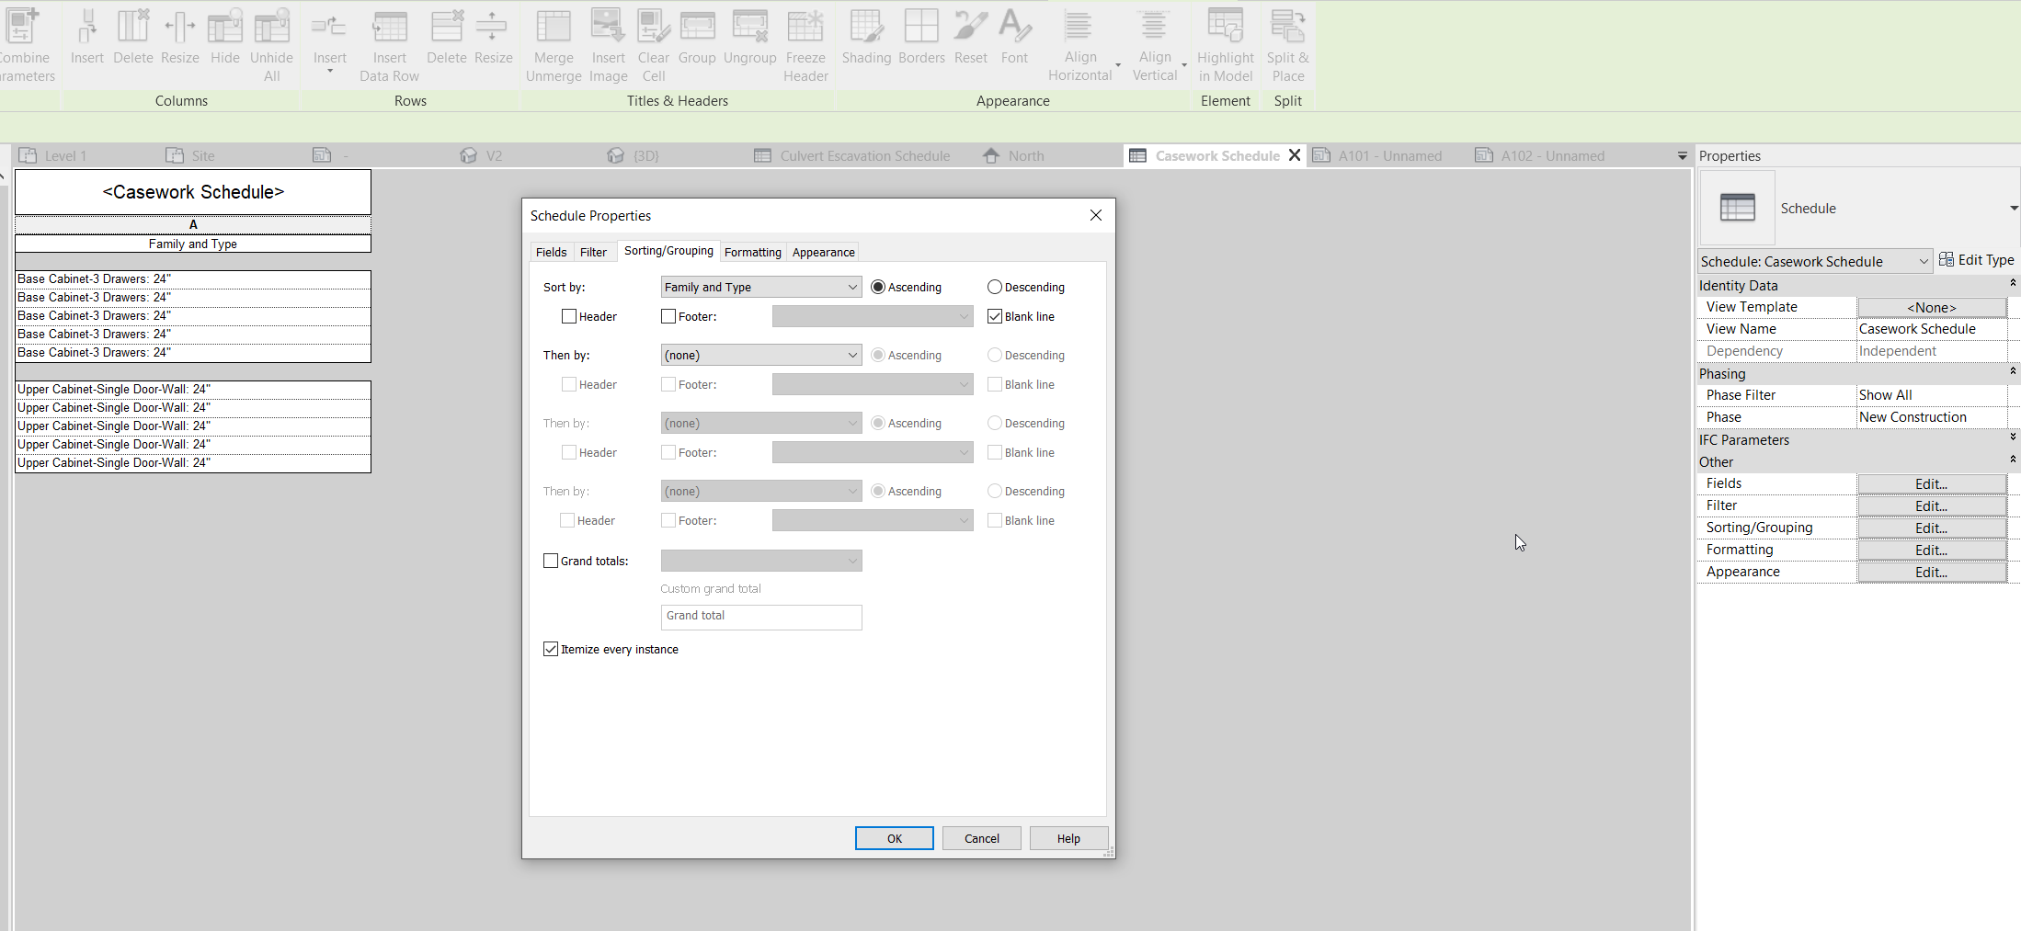Select the Insert Image tool
The height and width of the screenshot is (931, 2021).
pos(608,43)
